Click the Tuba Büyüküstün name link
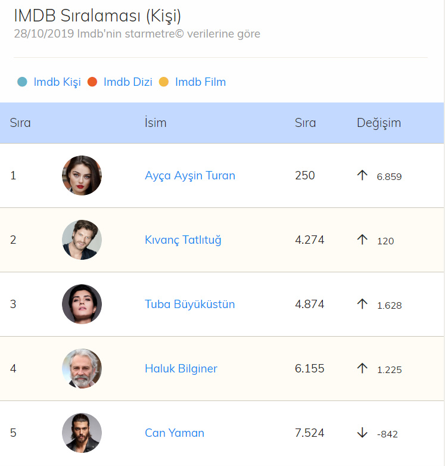This screenshot has height=466, width=445. coord(189,305)
